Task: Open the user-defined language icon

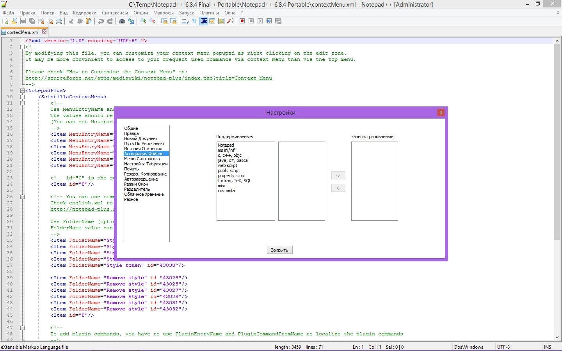Action: coord(212,21)
